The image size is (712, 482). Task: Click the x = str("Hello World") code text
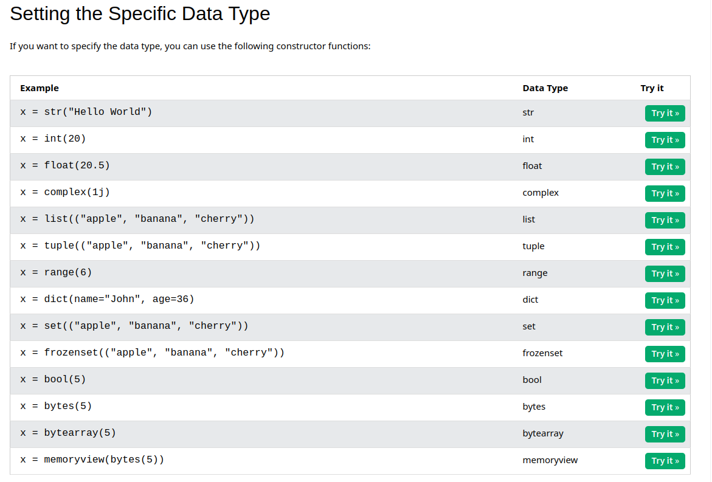86,112
